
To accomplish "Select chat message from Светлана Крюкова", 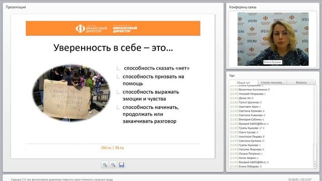I will 247,111.
